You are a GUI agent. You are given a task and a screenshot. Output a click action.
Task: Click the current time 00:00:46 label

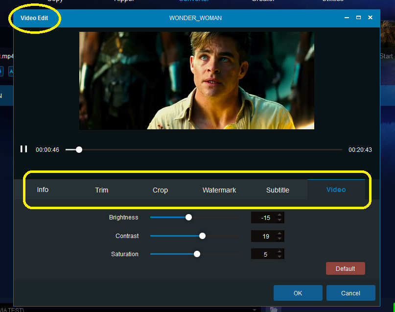pyautogui.click(x=47, y=150)
